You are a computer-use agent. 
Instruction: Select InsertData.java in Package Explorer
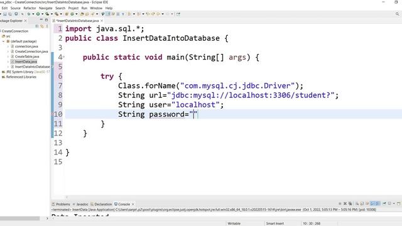click(26, 62)
